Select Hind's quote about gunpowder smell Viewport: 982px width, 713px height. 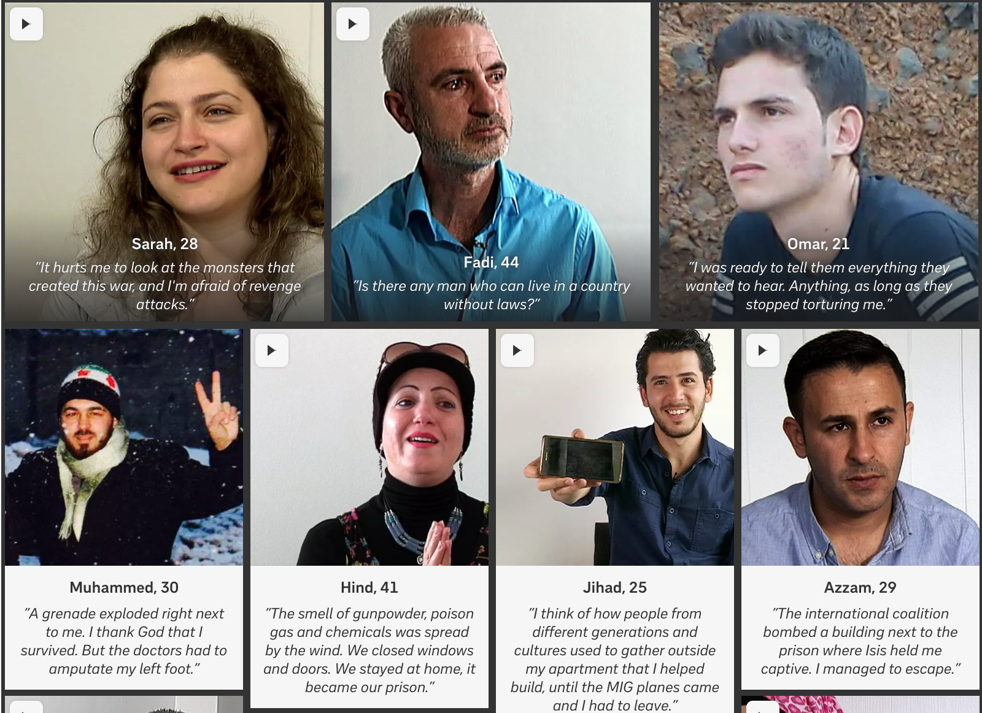pyautogui.click(x=369, y=650)
